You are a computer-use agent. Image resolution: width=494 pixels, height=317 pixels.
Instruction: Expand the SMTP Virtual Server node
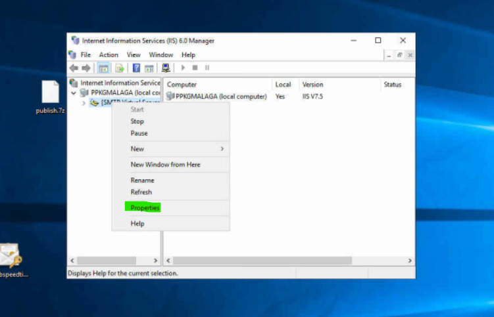click(84, 103)
